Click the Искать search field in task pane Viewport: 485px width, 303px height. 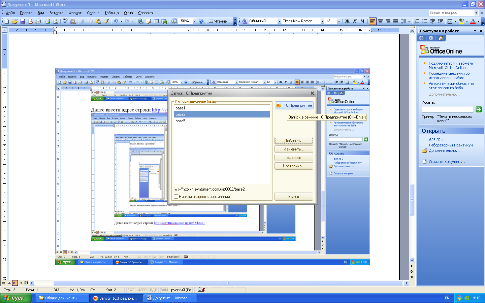click(447, 109)
